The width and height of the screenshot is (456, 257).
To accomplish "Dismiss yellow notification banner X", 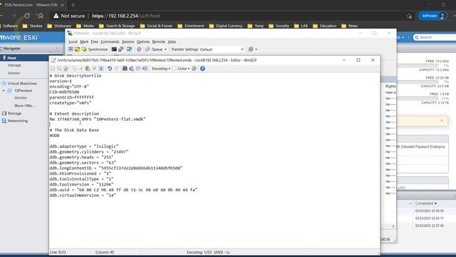I will [x=442, y=121].
